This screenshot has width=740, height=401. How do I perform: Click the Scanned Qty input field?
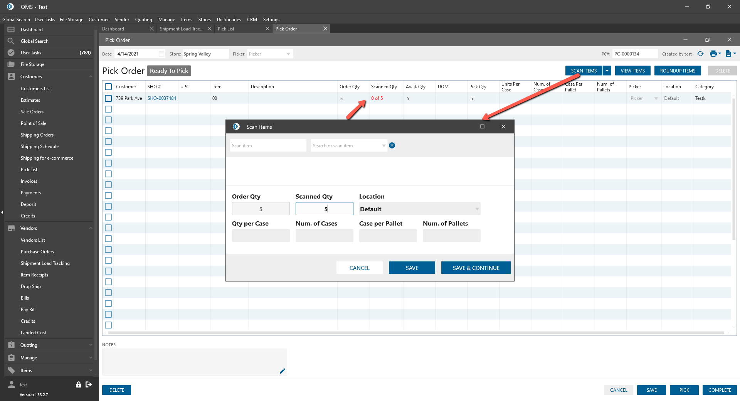(325, 209)
